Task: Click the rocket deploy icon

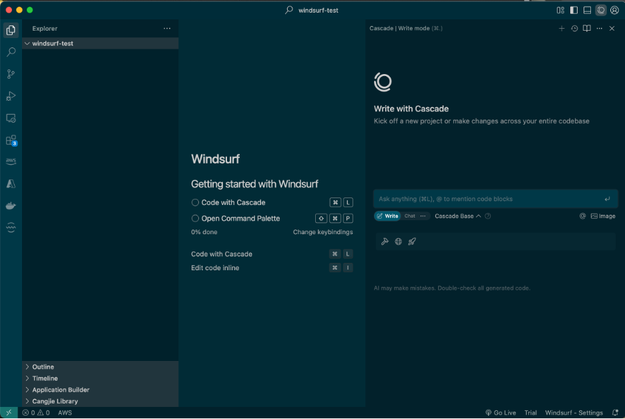Action: pos(412,242)
